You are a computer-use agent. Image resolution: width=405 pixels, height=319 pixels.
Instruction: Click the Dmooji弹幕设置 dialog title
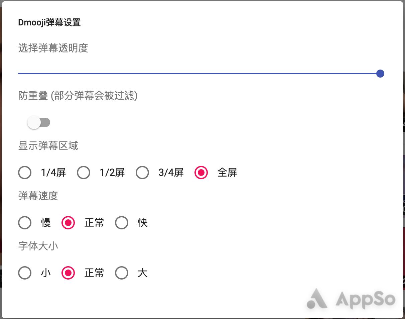click(x=49, y=22)
